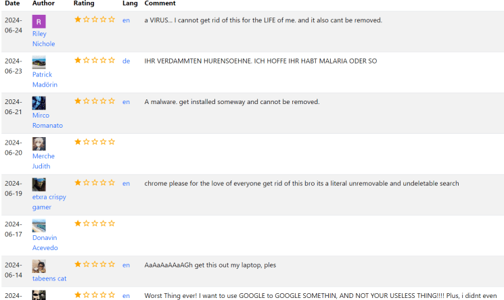Click 'en' language link in Riley Nichole's row
504x300 pixels.
[x=126, y=20]
